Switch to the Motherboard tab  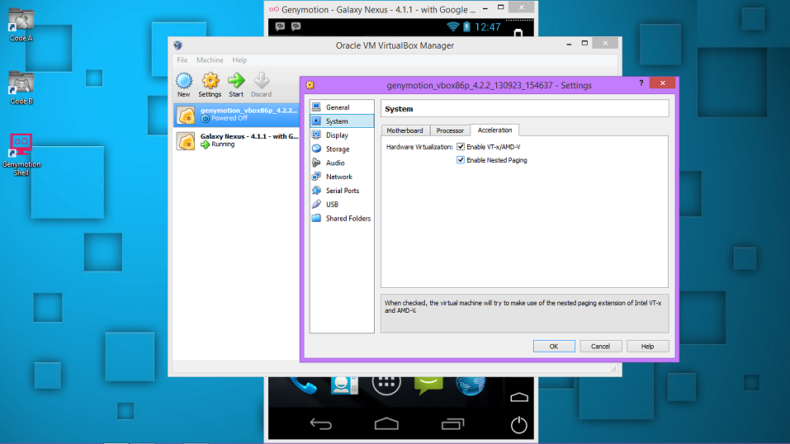point(405,130)
